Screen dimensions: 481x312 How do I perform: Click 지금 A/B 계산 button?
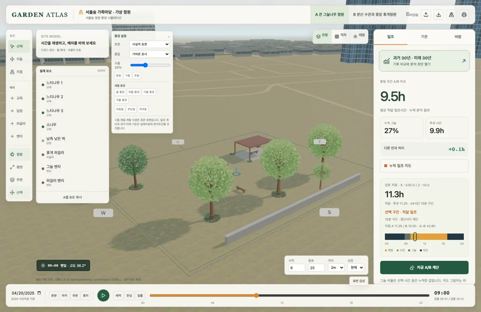coord(424,267)
